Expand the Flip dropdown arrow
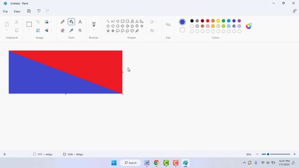 (51, 30)
